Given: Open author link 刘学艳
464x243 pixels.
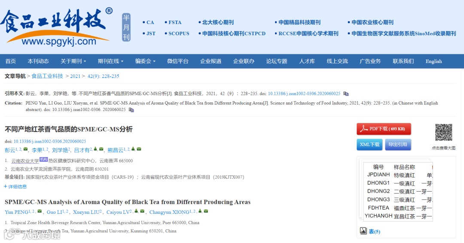Looking at the screenshot, I should (60, 150).
